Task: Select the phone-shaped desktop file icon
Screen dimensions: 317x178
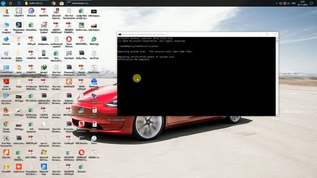Action: [x=44, y=55]
